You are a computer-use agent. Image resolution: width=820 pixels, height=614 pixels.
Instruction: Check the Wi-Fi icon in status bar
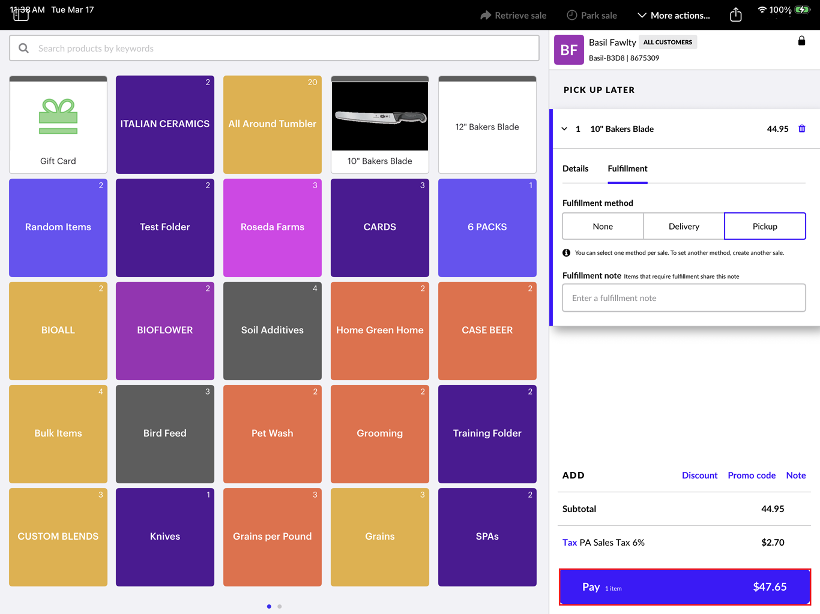(762, 10)
